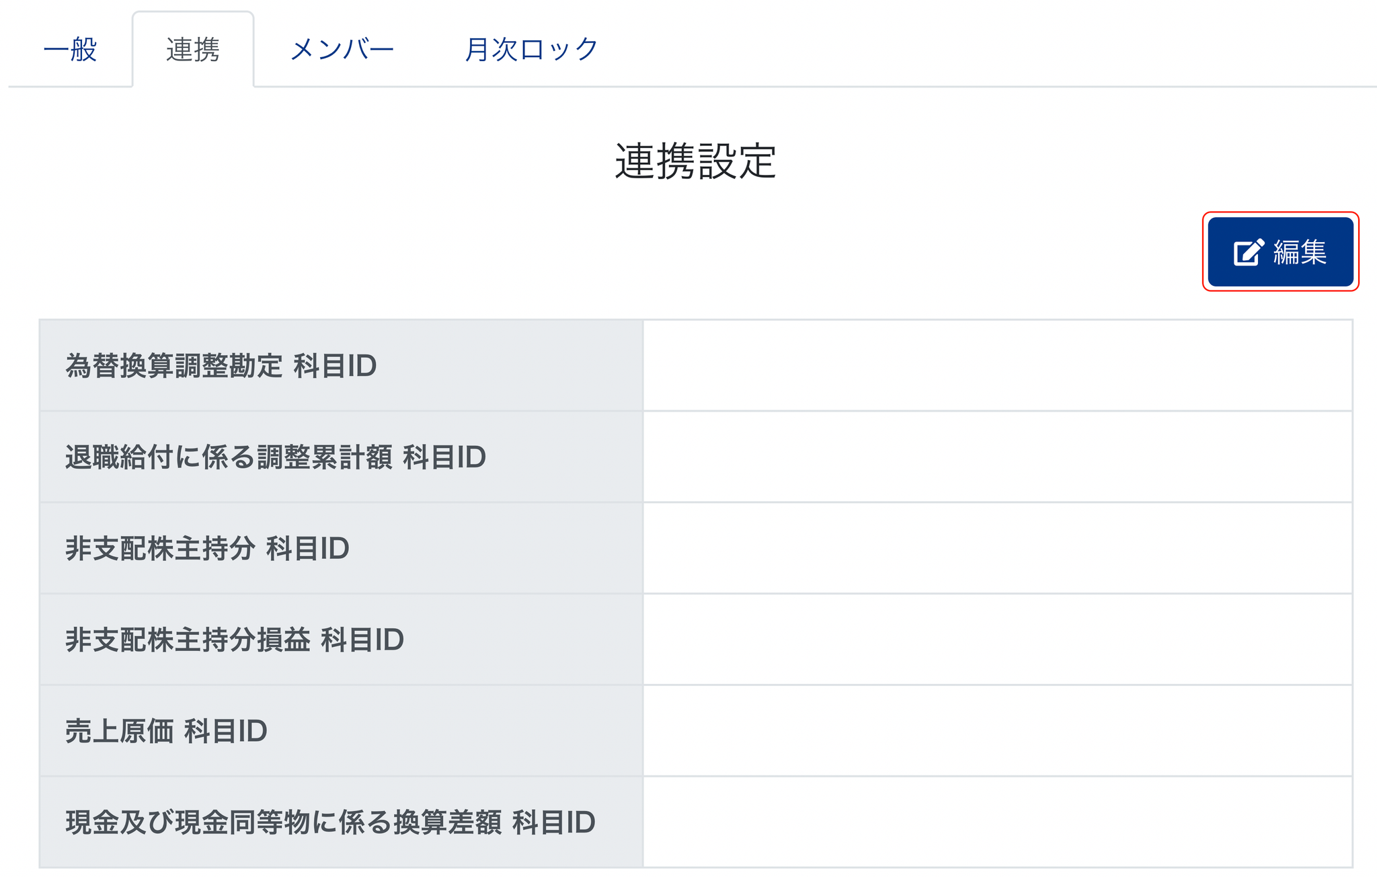Image resolution: width=1377 pixels, height=877 pixels.
Task: Click the 編集 text on the edit button
Action: 1300,252
